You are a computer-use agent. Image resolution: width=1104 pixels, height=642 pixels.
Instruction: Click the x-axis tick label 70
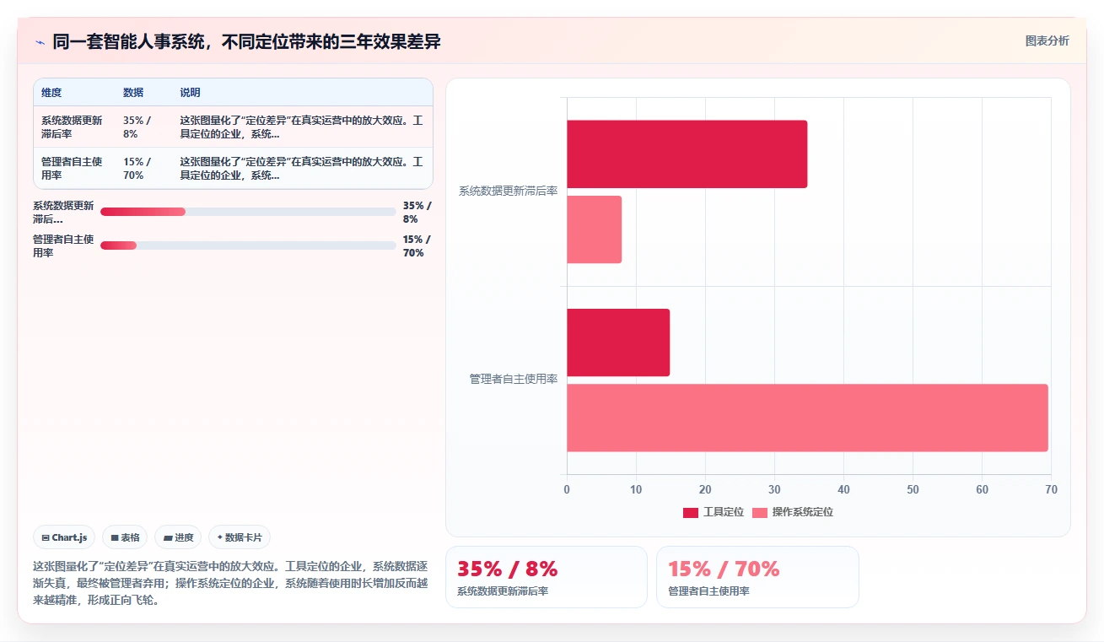(x=1051, y=489)
